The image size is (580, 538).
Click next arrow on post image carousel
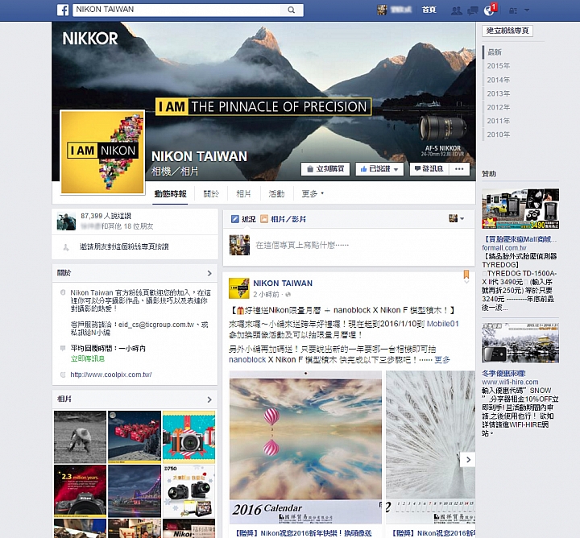click(x=468, y=460)
